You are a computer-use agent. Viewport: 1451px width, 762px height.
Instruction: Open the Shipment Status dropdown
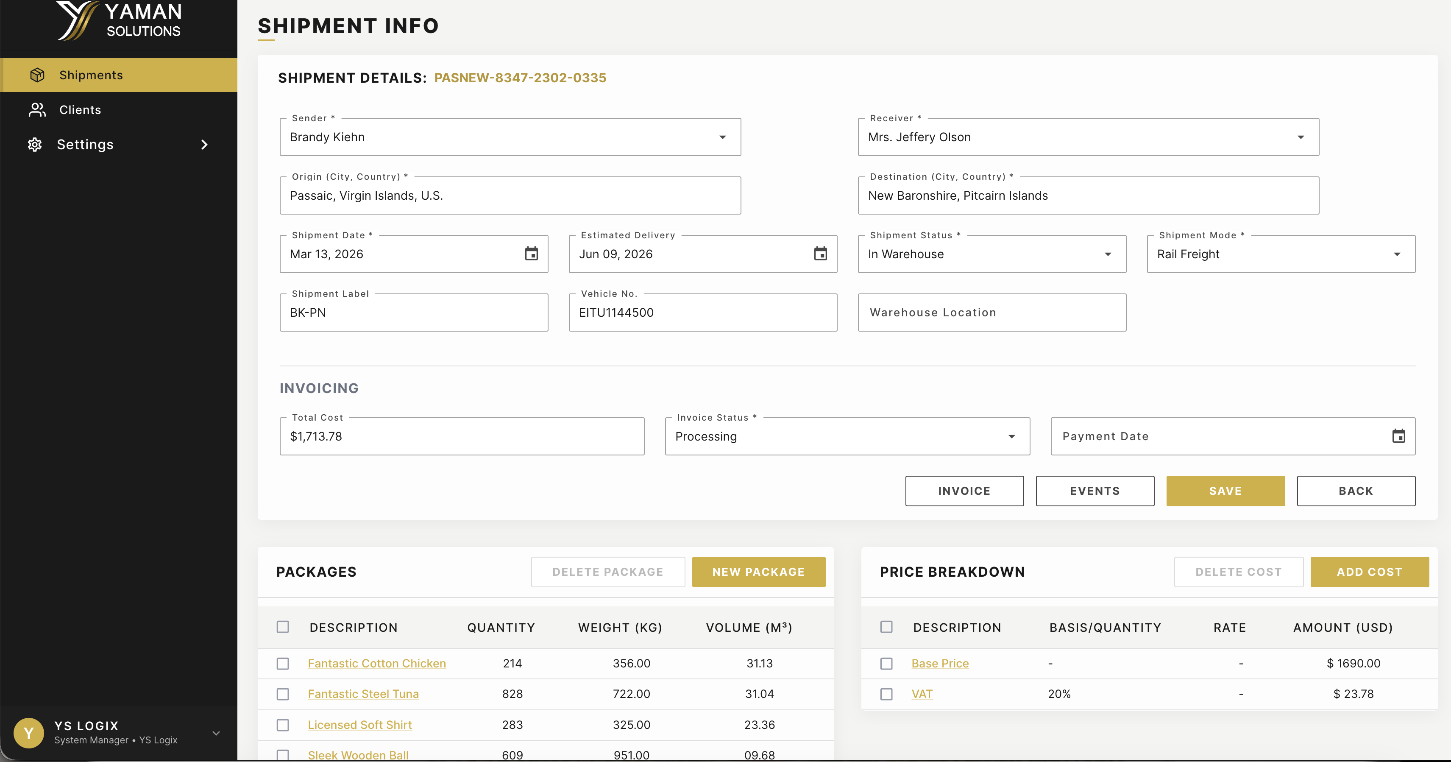(x=992, y=254)
